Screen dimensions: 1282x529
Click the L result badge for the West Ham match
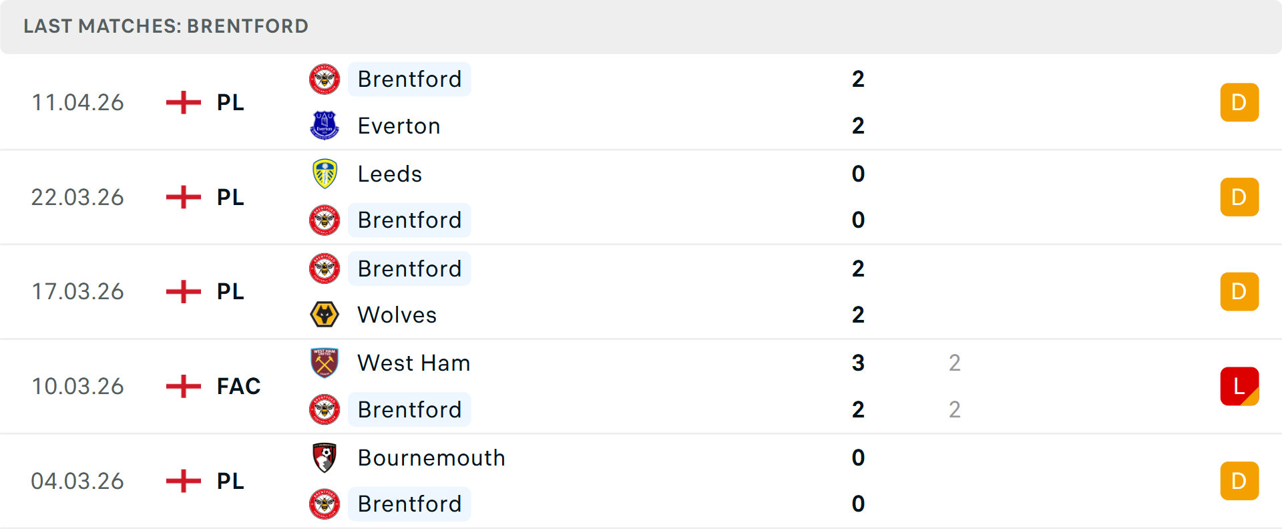point(1239,386)
